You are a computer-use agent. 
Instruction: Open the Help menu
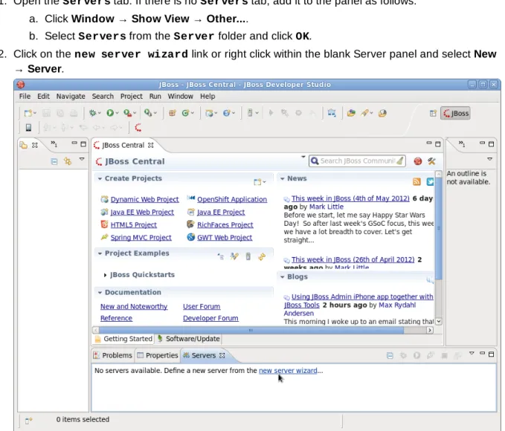pos(208,97)
